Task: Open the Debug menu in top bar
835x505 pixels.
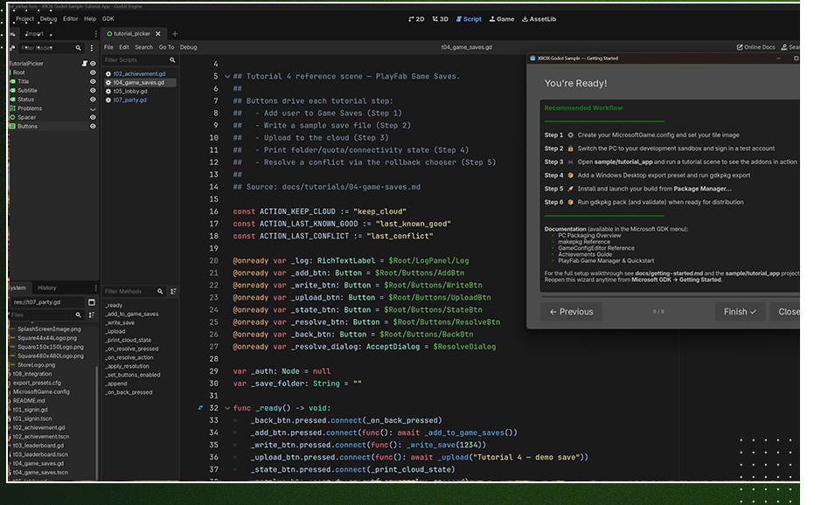Action: click(48, 18)
